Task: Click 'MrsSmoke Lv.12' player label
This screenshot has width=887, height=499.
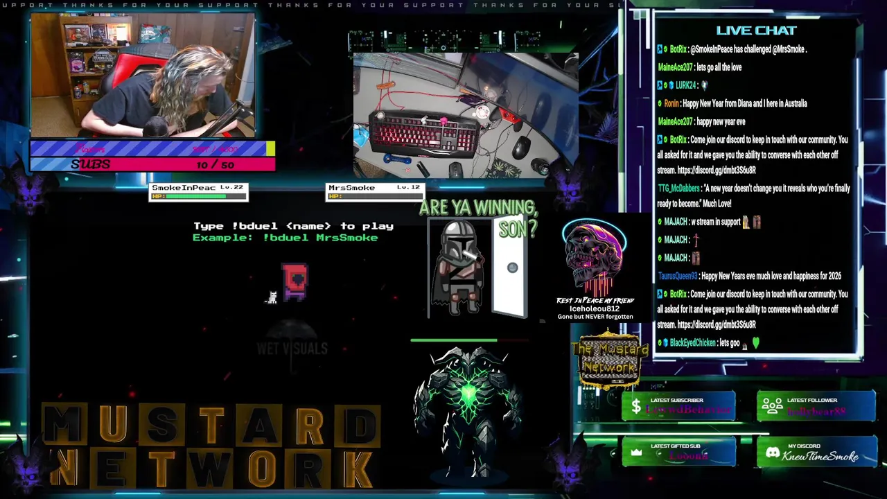Action: (x=374, y=187)
